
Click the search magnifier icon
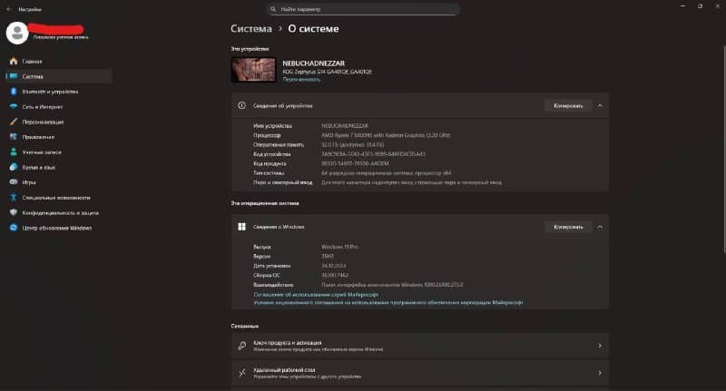pyautogui.click(x=273, y=9)
